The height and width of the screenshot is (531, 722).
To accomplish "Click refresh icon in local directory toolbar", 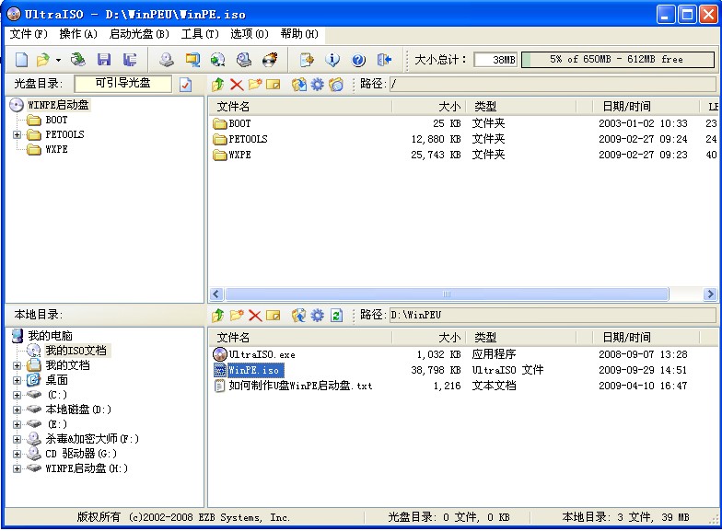I will (336, 316).
